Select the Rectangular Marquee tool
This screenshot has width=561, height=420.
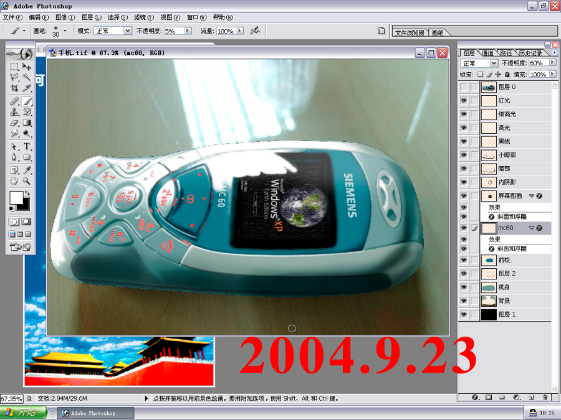point(14,67)
